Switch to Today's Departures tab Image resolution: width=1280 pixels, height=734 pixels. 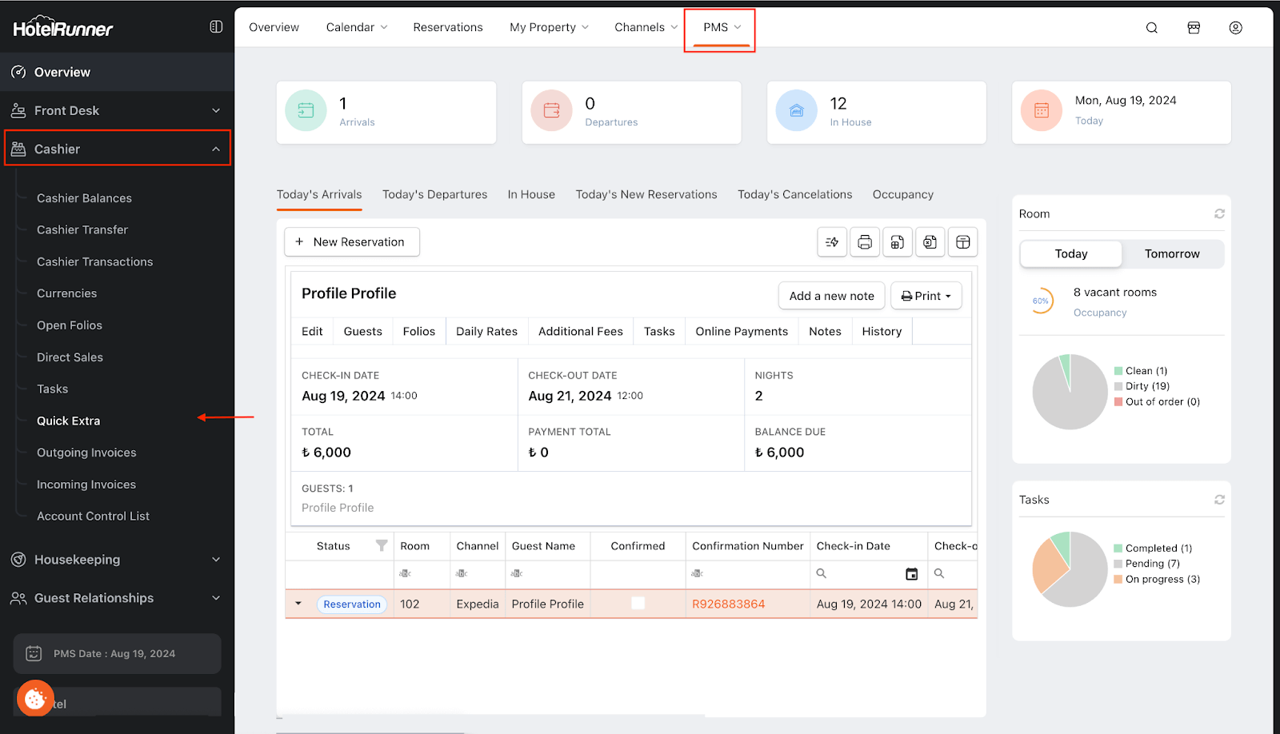(434, 194)
